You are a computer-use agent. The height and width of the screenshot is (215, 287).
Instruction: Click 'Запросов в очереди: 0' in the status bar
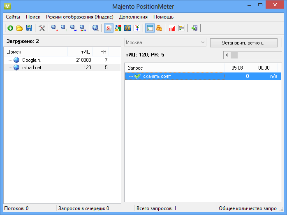click(x=83, y=208)
